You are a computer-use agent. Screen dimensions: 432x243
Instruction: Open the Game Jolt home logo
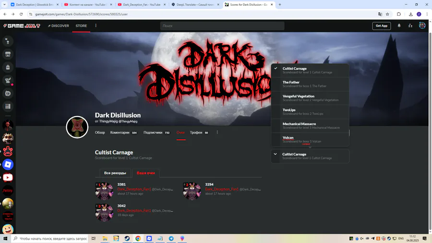coord(22,25)
